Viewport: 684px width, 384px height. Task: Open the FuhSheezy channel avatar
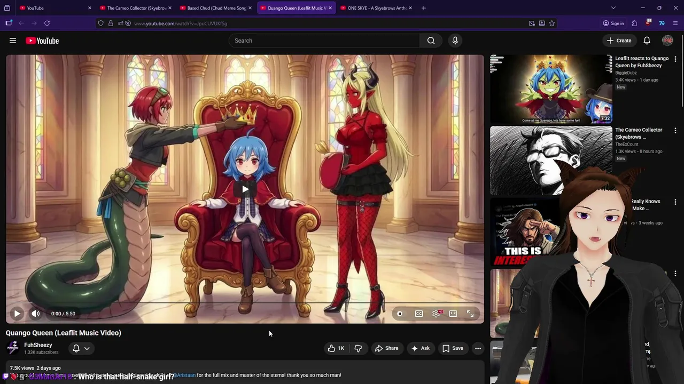coord(13,348)
